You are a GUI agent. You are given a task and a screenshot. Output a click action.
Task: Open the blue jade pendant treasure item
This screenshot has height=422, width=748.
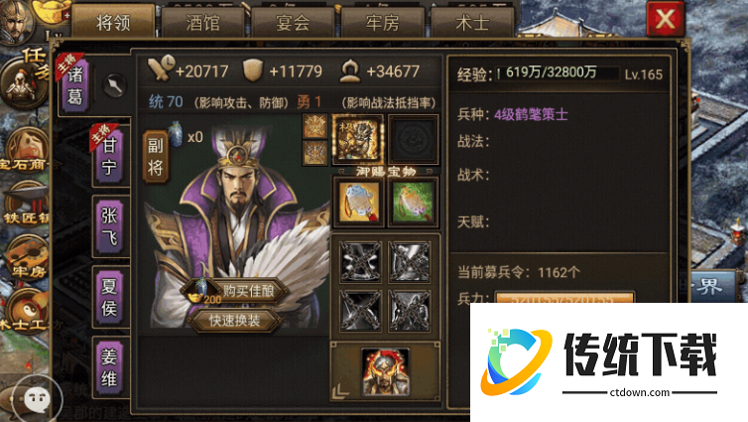click(358, 202)
